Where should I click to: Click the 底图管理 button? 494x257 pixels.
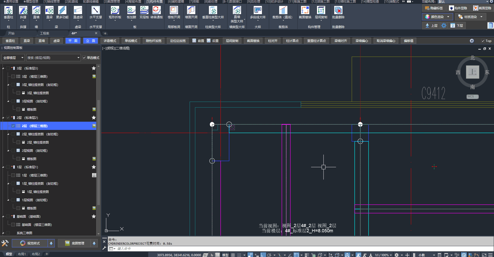tap(75, 243)
